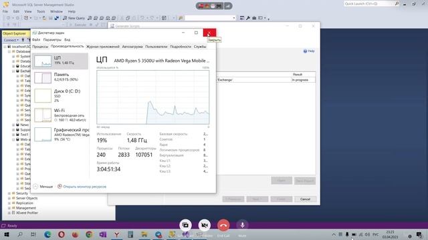
Task: Open the File menu in SSMS
Action: (5, 11)
